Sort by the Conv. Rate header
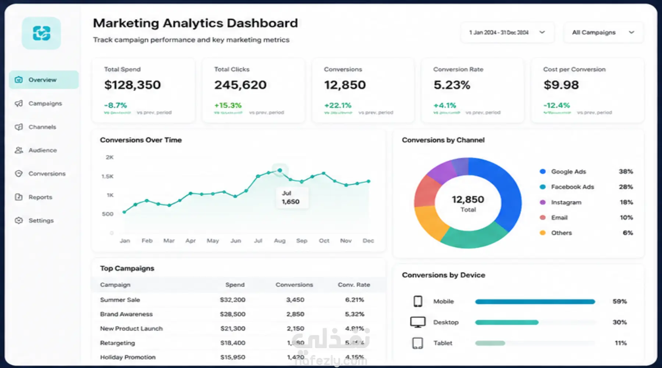This screenshot has width=662, height=368. click(x=354, y=285)
